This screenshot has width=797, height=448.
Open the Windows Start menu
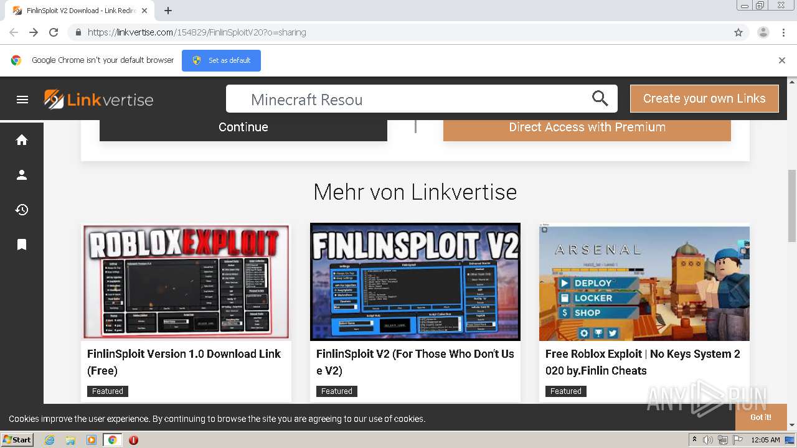coord(17,440)
